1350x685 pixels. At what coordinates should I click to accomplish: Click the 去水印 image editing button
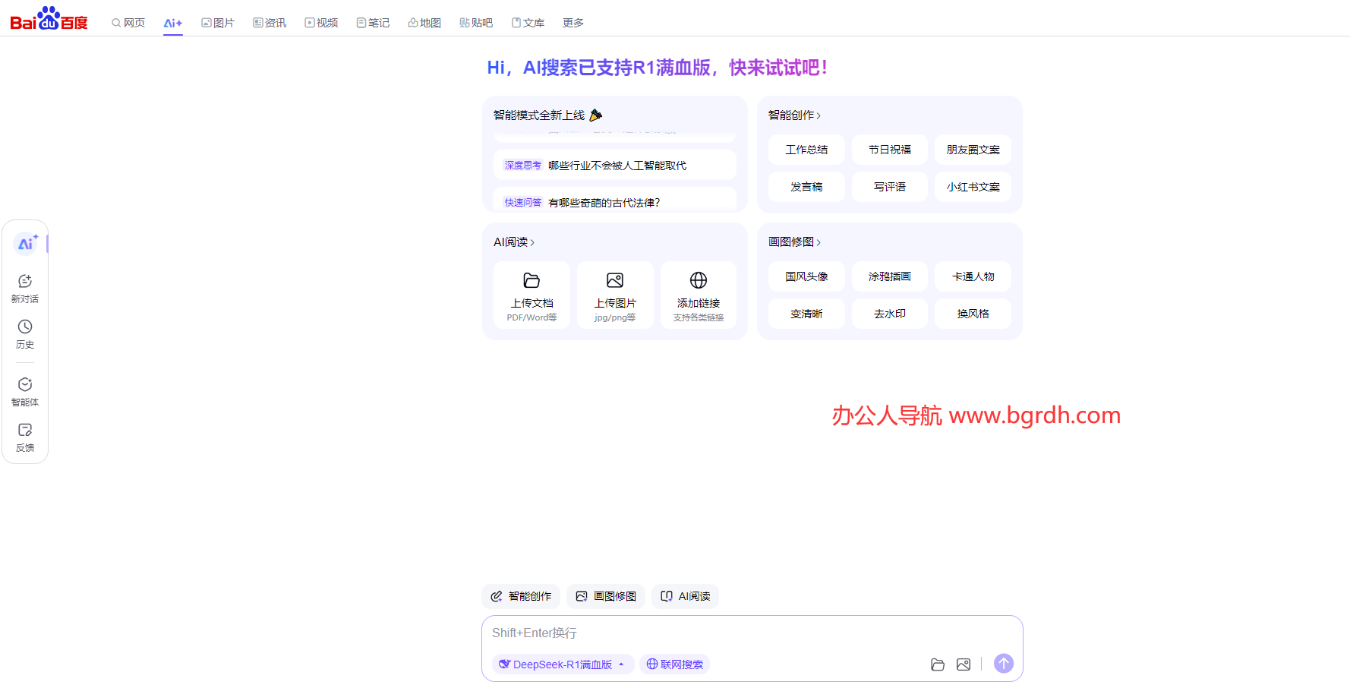(x=889, y=313)
